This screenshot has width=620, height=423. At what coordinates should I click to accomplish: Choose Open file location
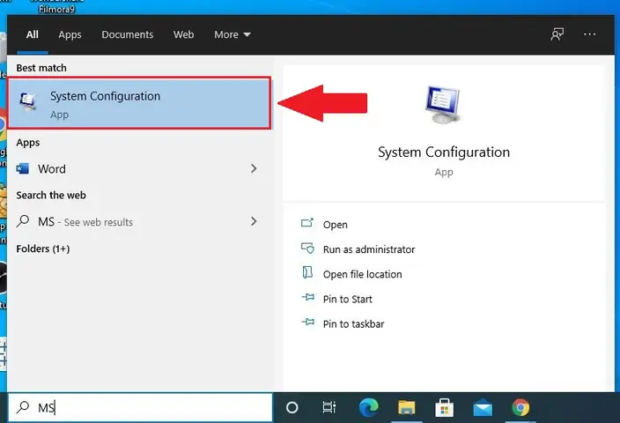tap(362, 275)
